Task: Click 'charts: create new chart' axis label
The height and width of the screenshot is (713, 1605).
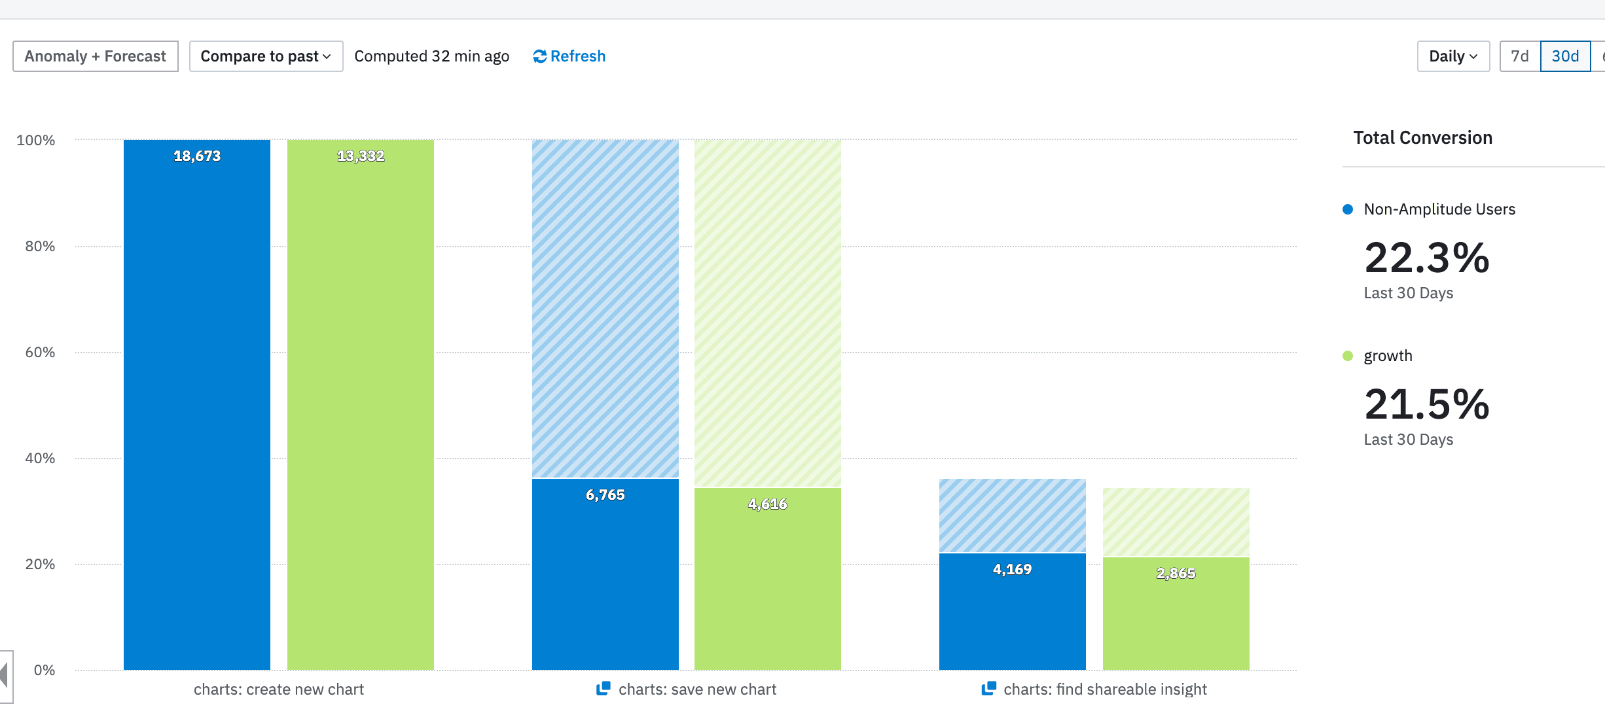Action: (279, 689)
